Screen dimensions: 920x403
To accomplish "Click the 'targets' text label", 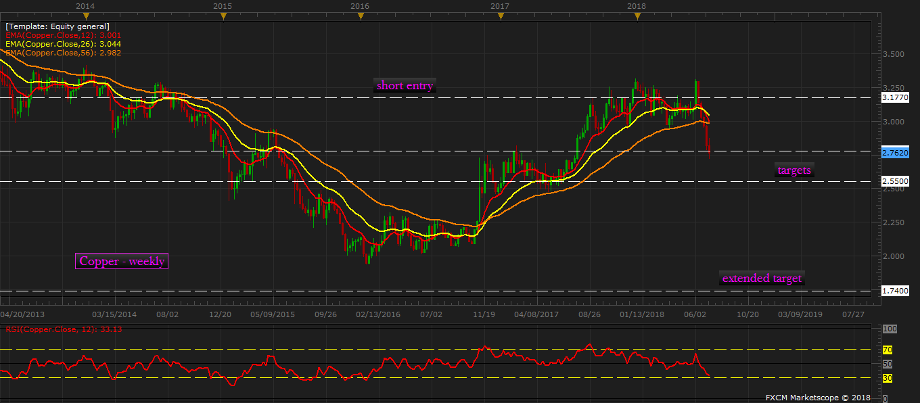I will 794,170.
